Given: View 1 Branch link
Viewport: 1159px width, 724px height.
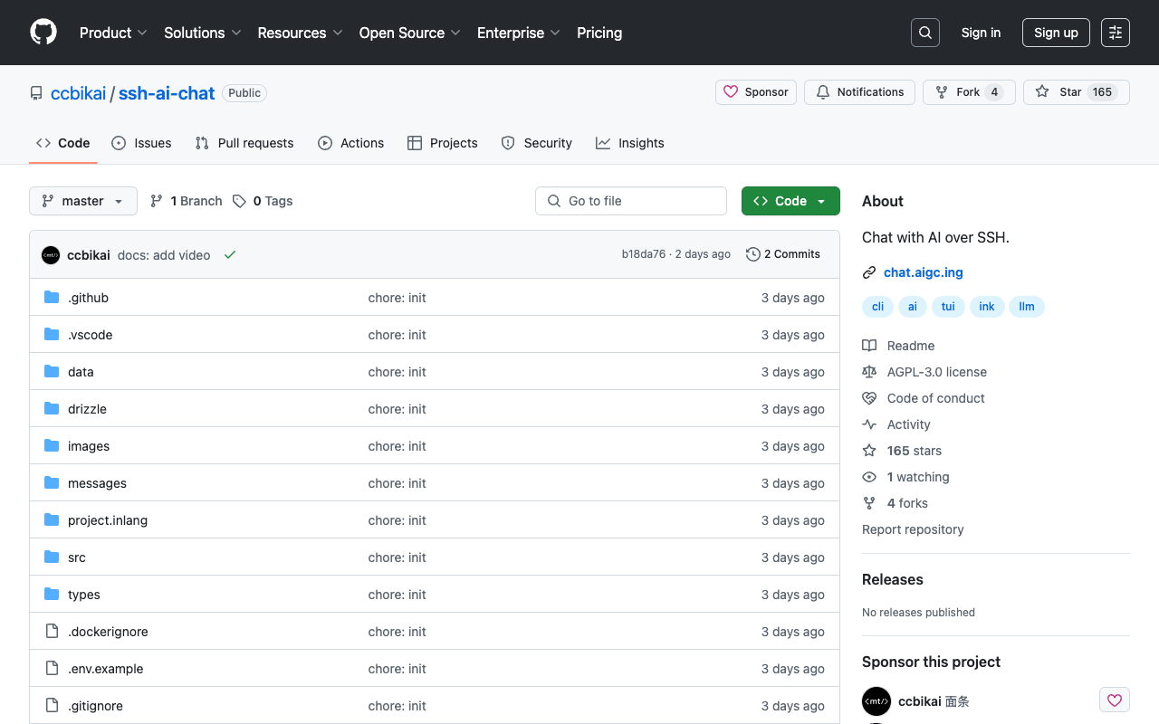Looking at the screenshot, I should [187, 201].
